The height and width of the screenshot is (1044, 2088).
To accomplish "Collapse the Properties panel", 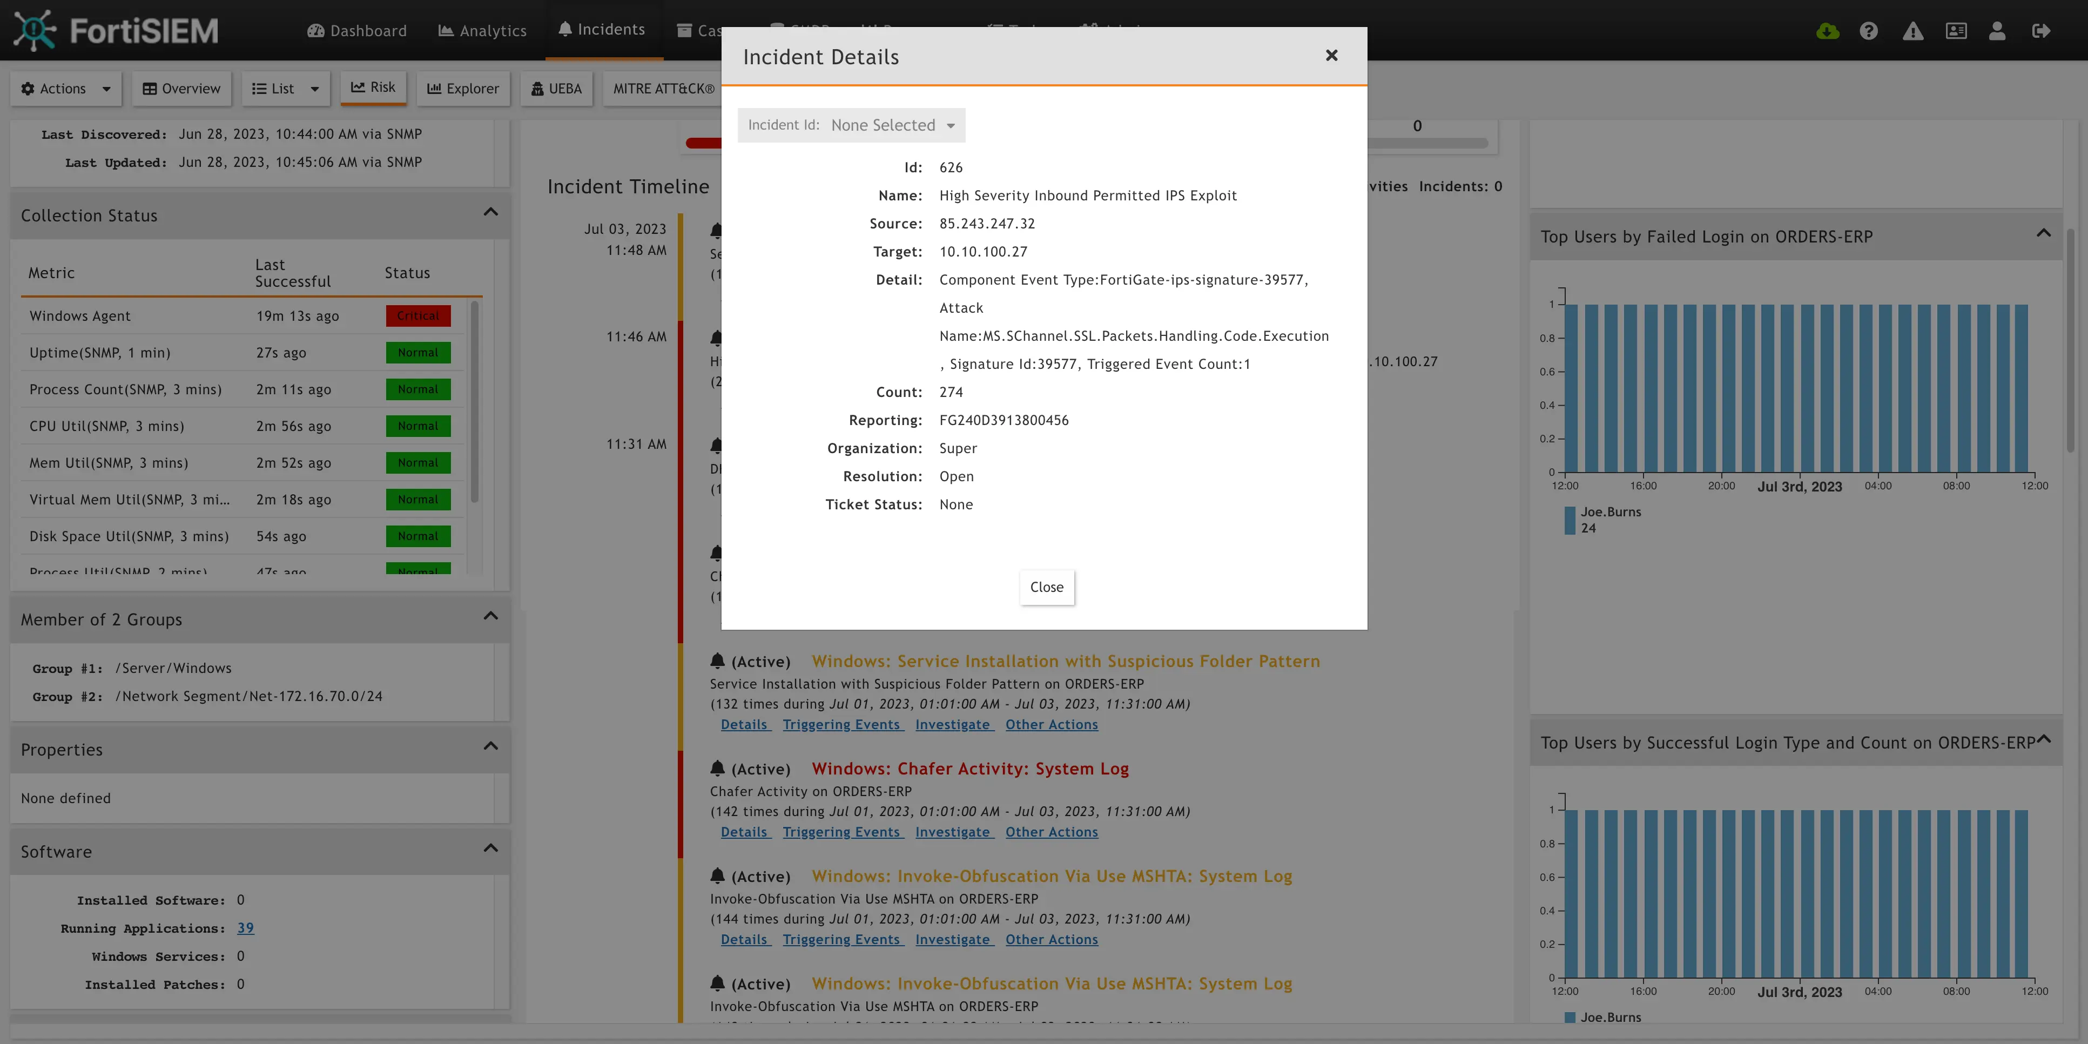I will [x=490, y=746].
